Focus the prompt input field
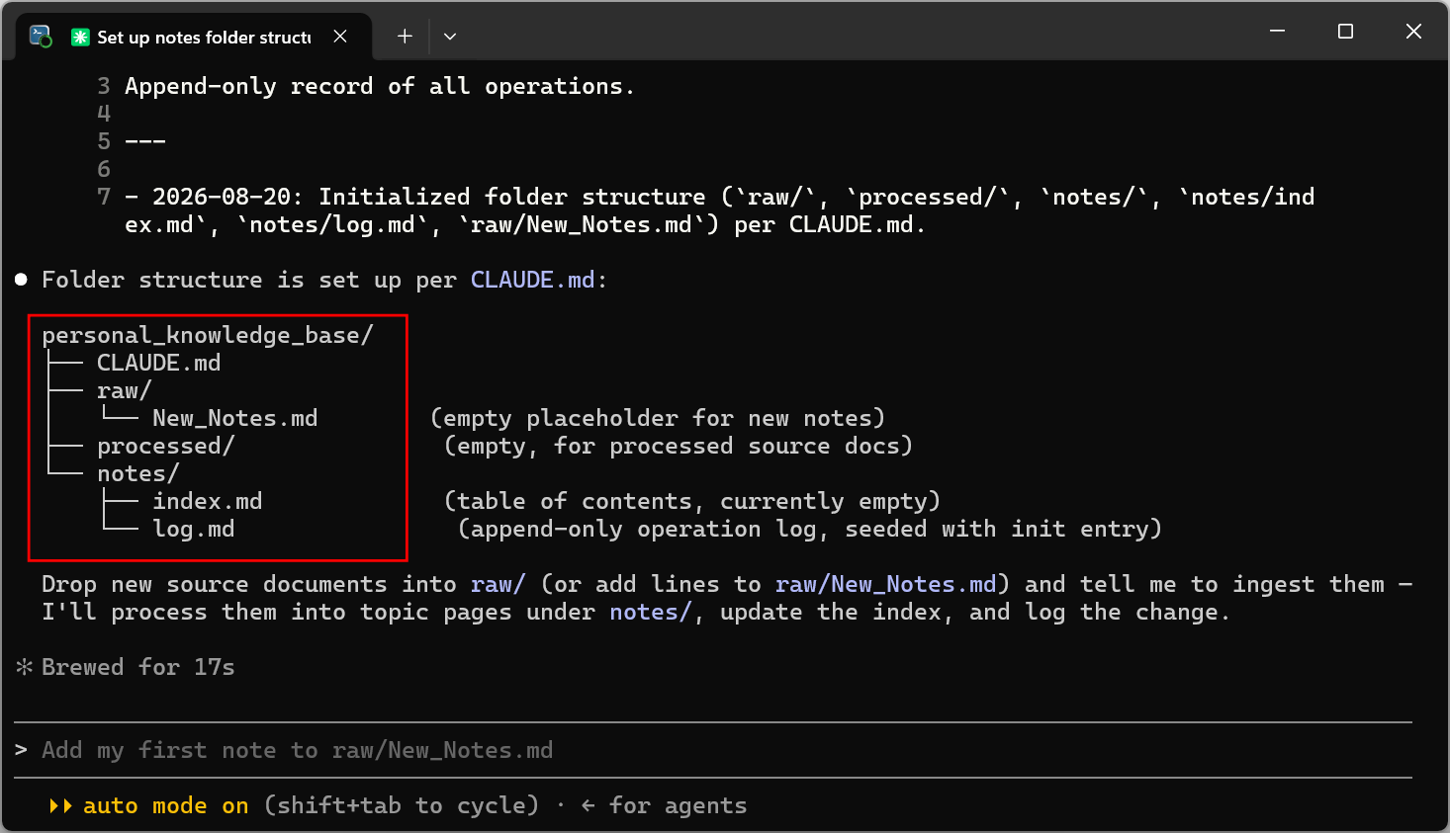 (x=713, y=750)
